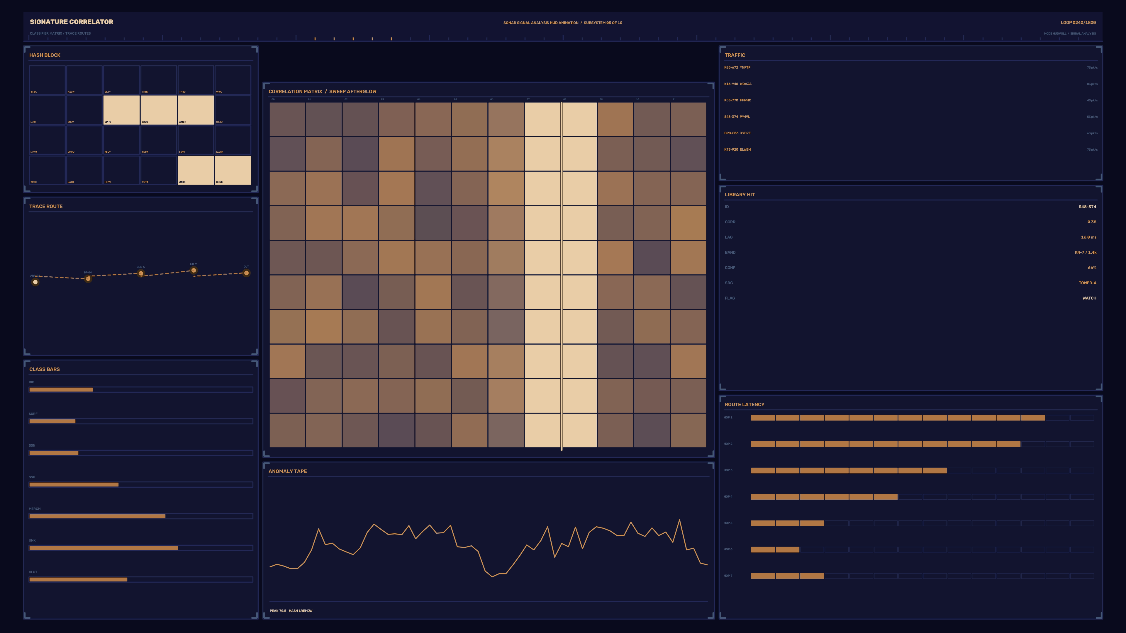Click the UTJU hash cell
1126x633 pixels.
click(x=233, y=110)
